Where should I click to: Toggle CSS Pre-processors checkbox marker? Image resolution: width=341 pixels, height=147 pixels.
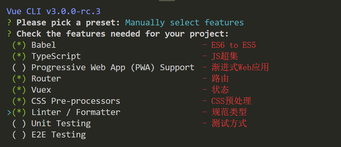[x=19, y=101]
